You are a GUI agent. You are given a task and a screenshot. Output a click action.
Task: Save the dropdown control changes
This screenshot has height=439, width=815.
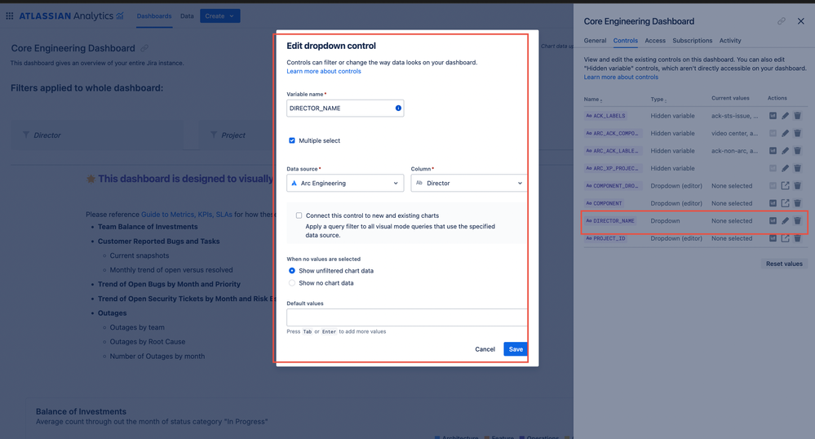click(515, 349)
